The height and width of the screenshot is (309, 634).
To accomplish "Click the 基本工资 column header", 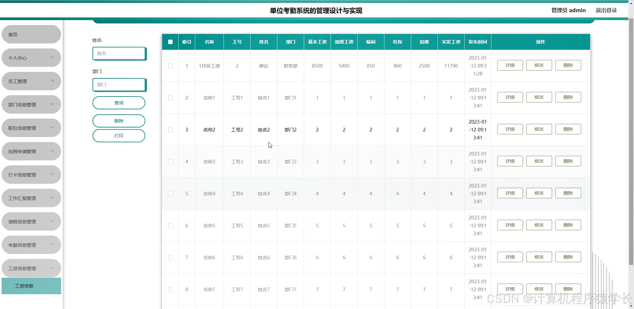I will pyautogui.click(x=317, y=42).
